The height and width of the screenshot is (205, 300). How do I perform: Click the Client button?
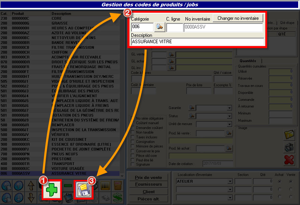click(x=148, y=192)
